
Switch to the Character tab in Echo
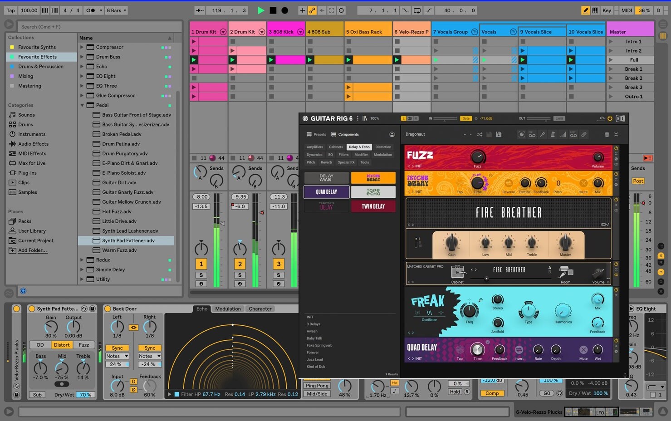click(x=260, y=309)
